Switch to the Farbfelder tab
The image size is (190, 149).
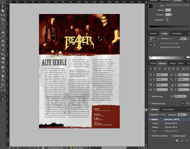pos(177,34)
